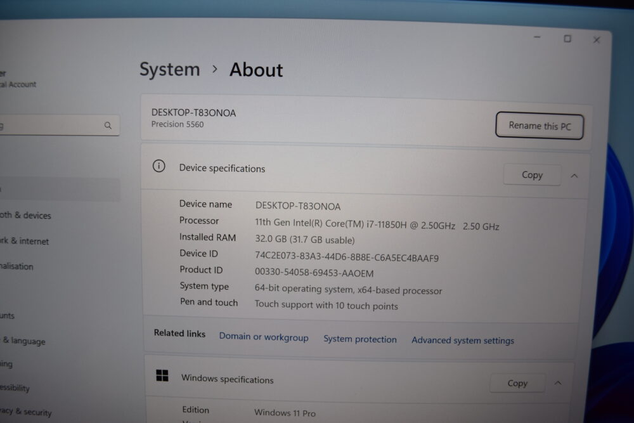634x423 pixels.
Task: Select Device ID value 74C2E073-83A3-44D6-8B8E-C6A5EC4BAAF9
Action: (x=347, y=257)
